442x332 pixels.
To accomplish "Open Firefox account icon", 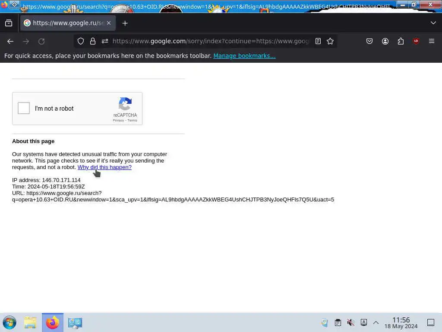I will (x=385, y=41).
